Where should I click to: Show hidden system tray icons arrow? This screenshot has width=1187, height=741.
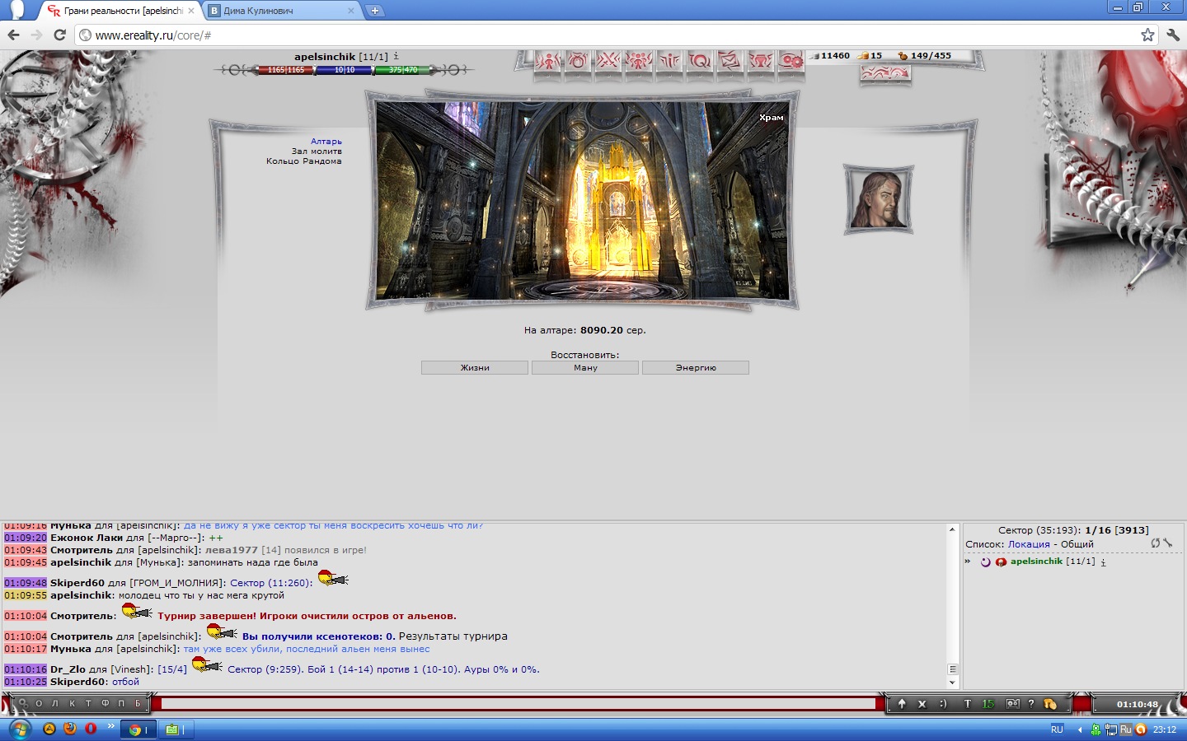pyautogui.click(x=1080, y=729)
